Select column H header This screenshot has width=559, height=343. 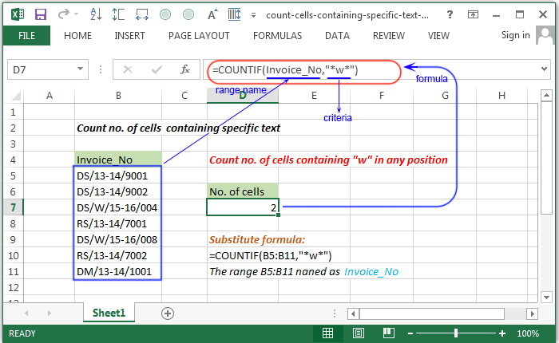coord(502,96)
